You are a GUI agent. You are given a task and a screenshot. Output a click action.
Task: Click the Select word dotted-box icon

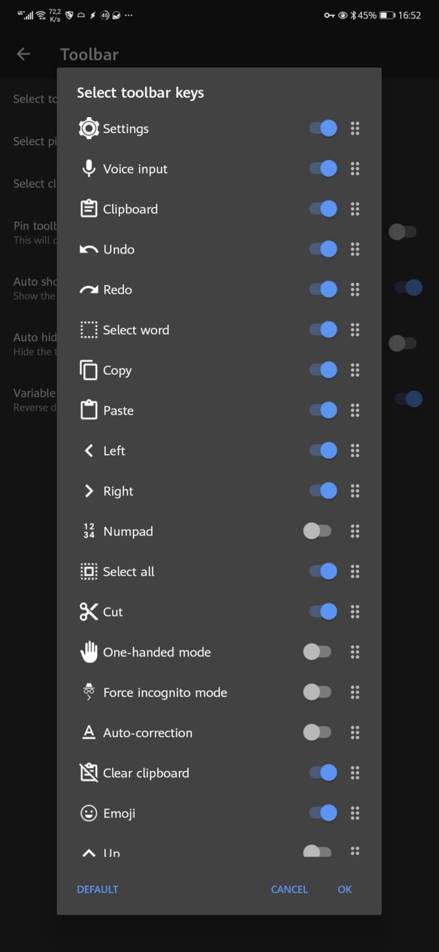88,329
